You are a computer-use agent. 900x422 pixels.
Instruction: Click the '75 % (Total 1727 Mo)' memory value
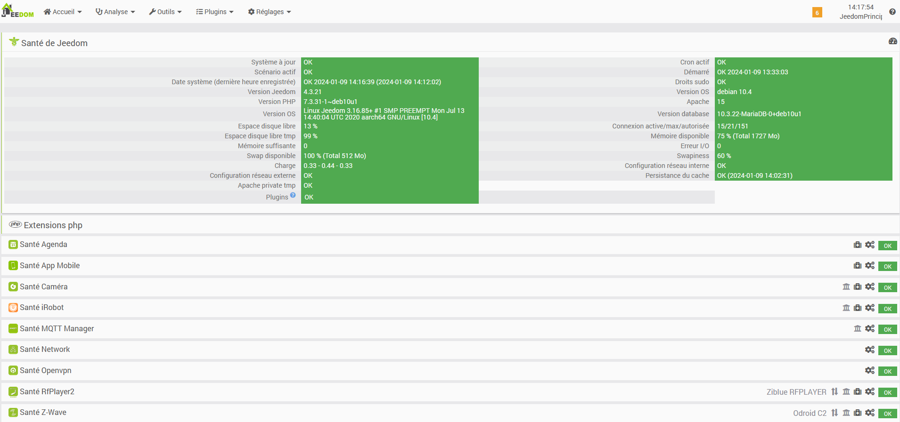(748, 136)
